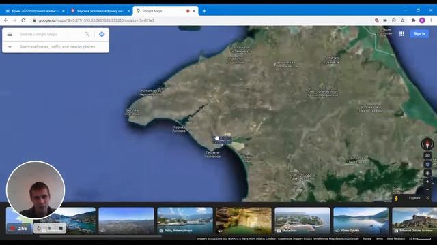Screen dimensions: 437x245
Task: Click the highlighted city label on map
Action: (x=223, y=140)
